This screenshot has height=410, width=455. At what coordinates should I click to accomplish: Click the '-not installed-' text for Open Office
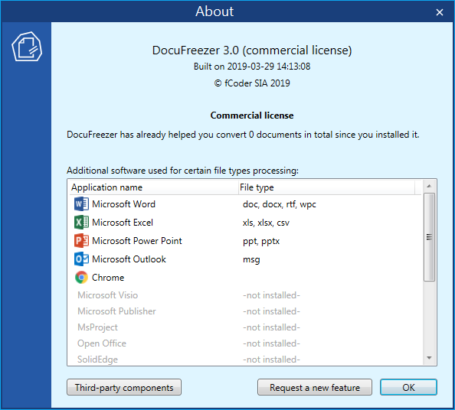(271, 343)
